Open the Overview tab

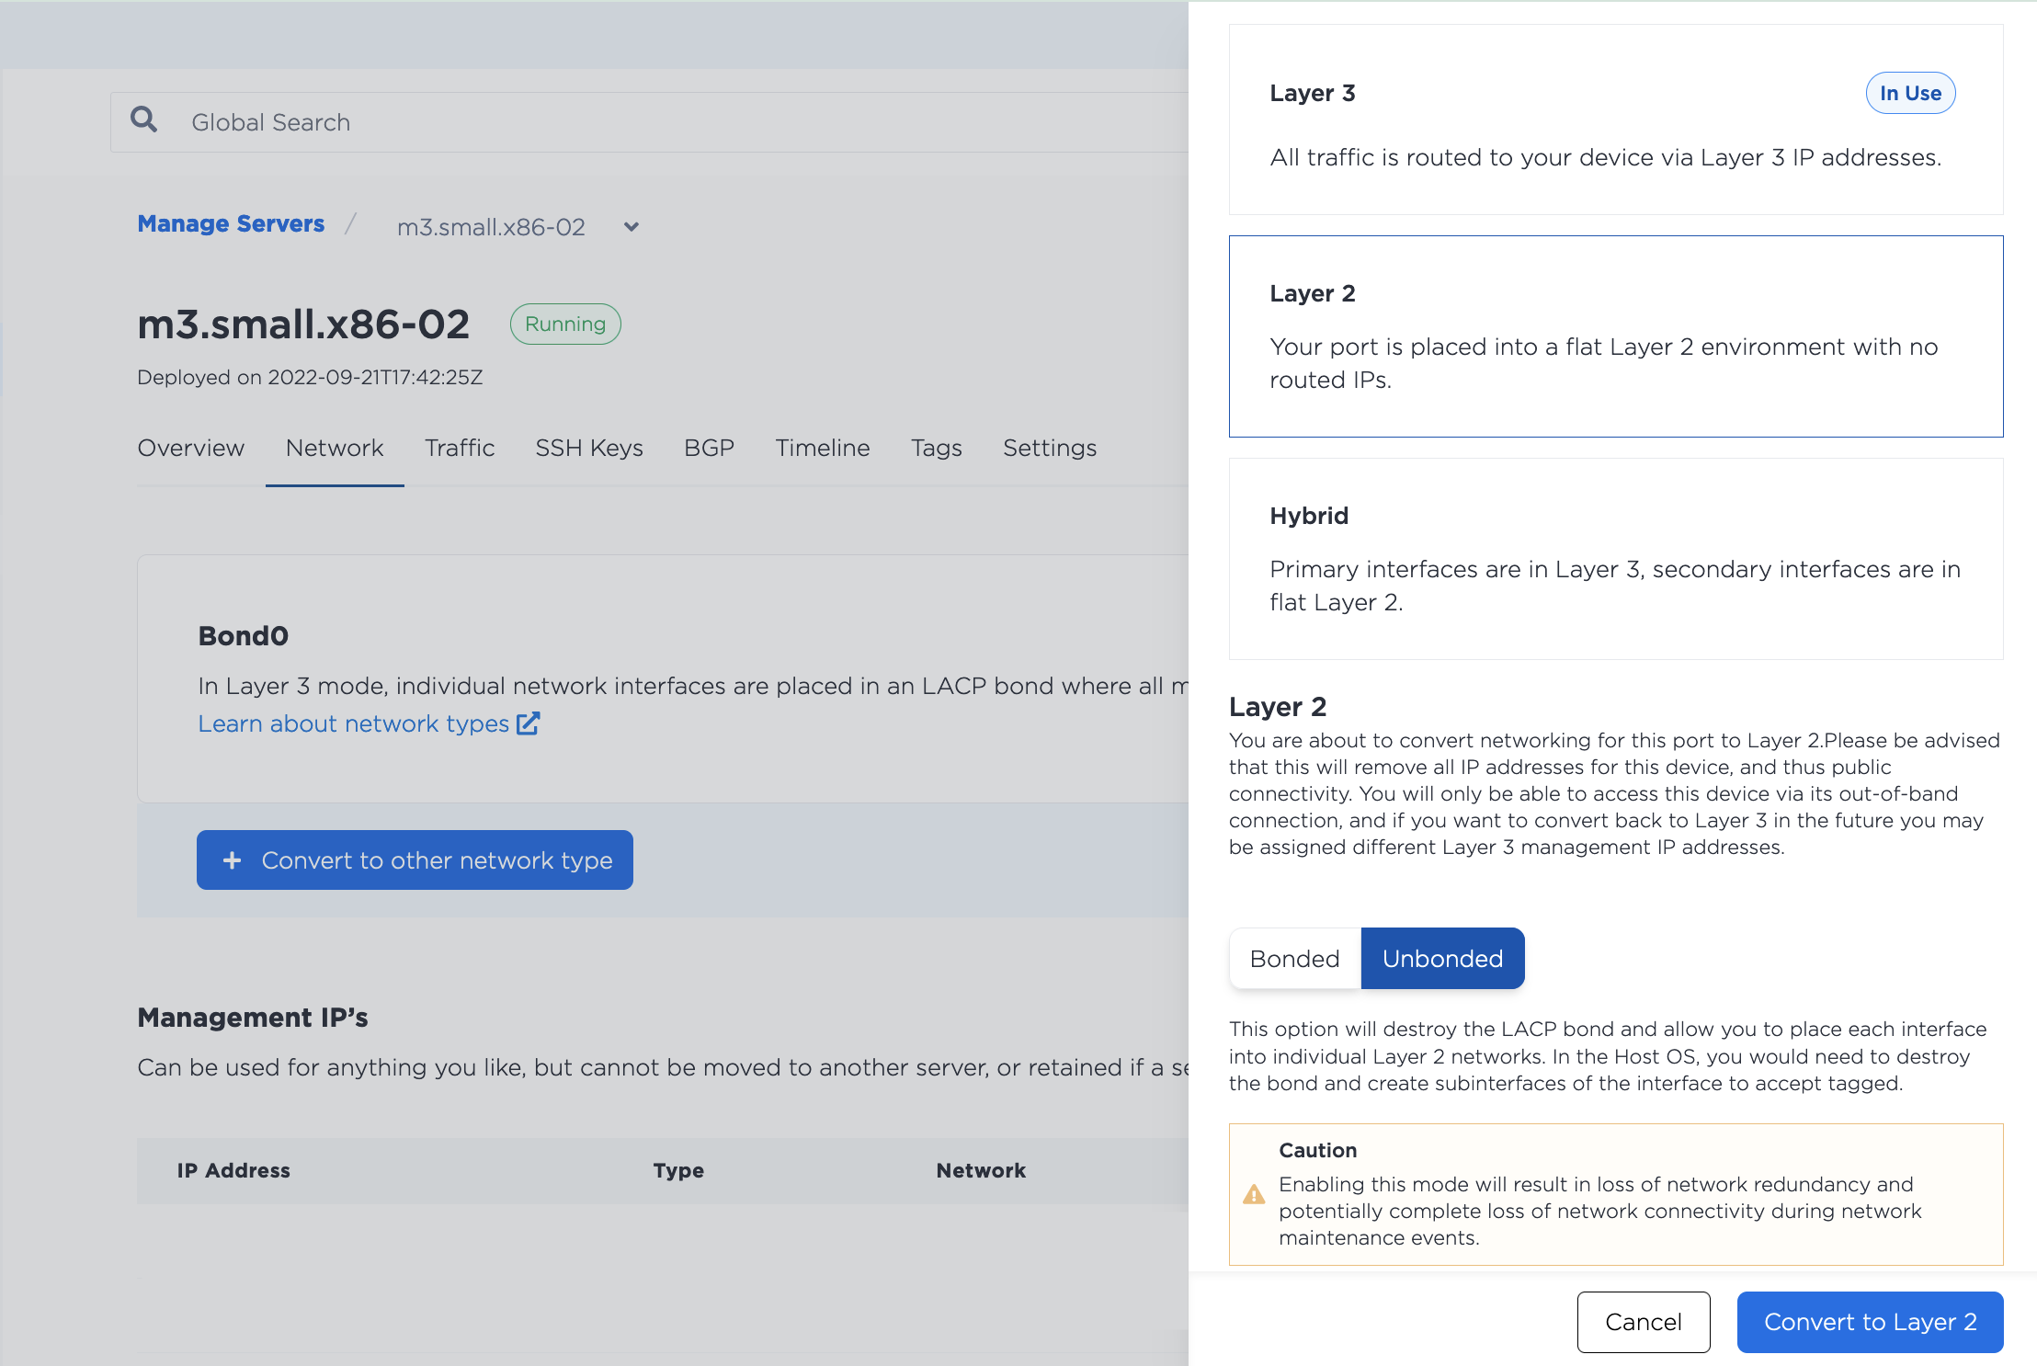[191, 448]
